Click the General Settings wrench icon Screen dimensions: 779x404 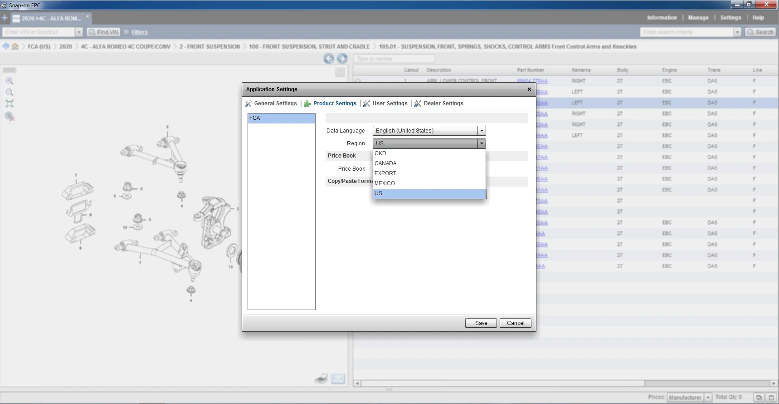pos(248,103)
